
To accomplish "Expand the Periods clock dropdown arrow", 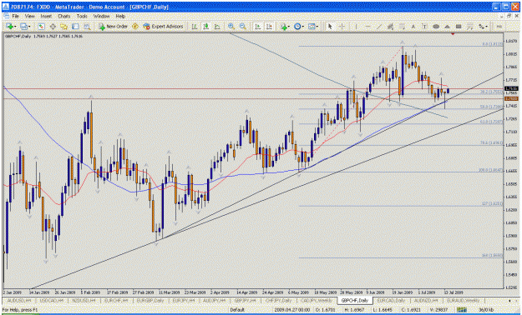I will pyautogui.click(x=303, y=27).
